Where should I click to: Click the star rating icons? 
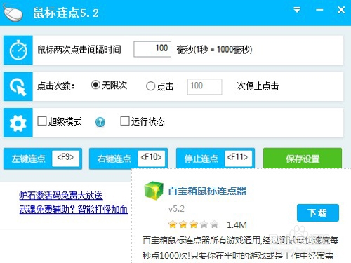pos(193,224)
